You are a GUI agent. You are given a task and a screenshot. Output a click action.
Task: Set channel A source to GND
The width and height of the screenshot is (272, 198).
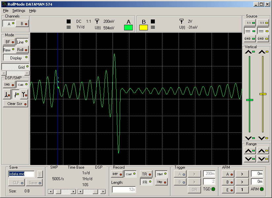point(250,39)
